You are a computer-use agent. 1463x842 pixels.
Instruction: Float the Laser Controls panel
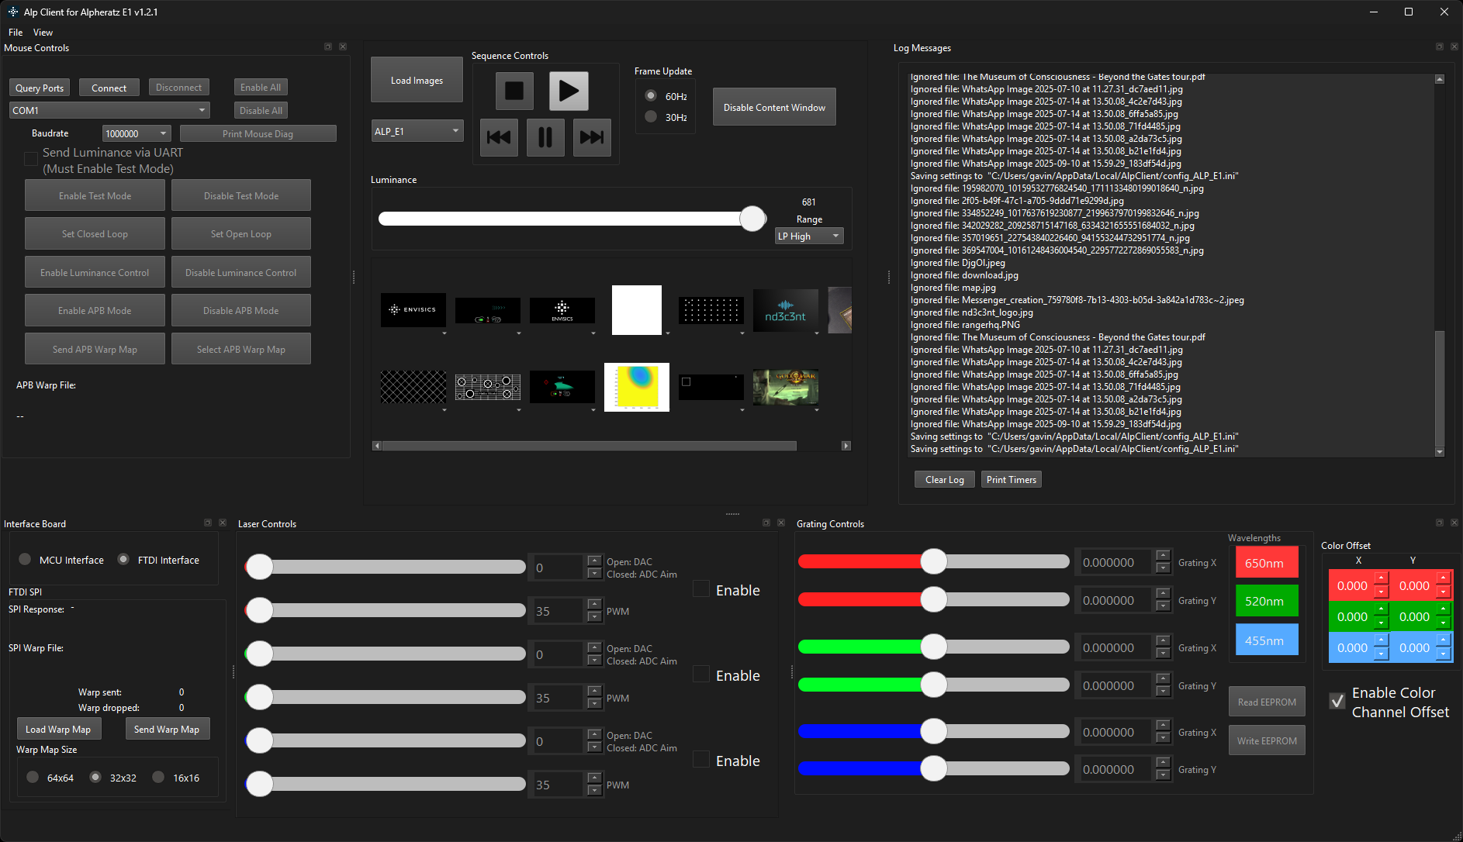tap(766, 523)
